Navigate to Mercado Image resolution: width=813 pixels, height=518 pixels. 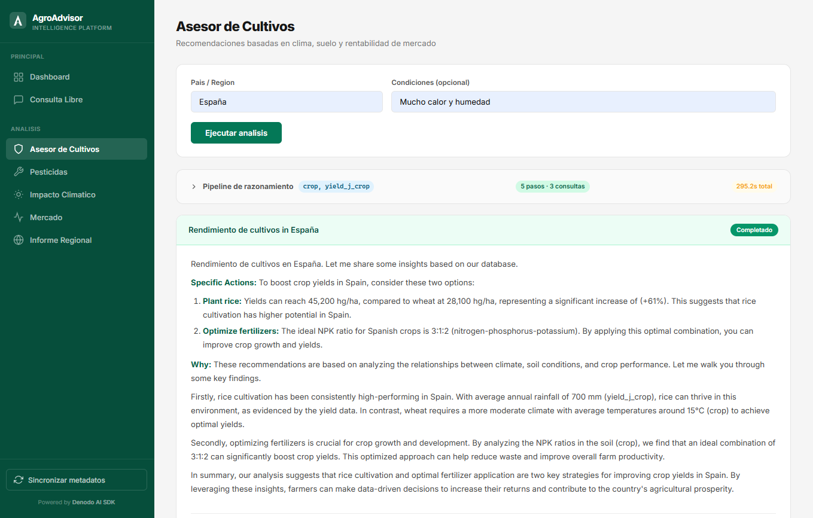click(77, 218)
